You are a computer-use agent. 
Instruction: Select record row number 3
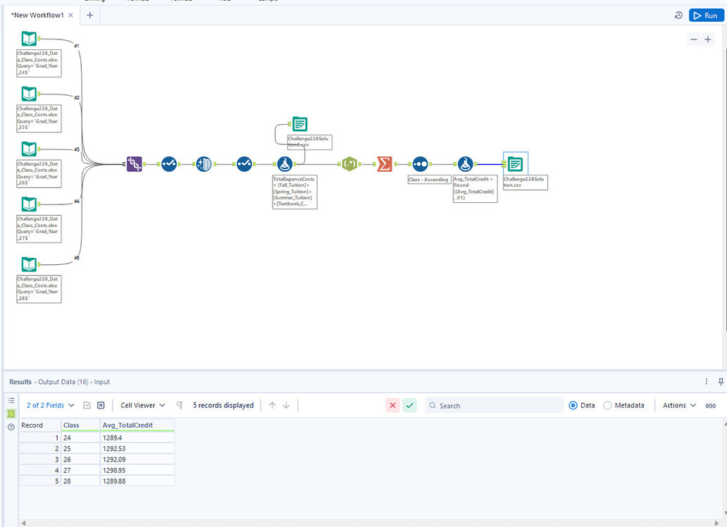40,459
